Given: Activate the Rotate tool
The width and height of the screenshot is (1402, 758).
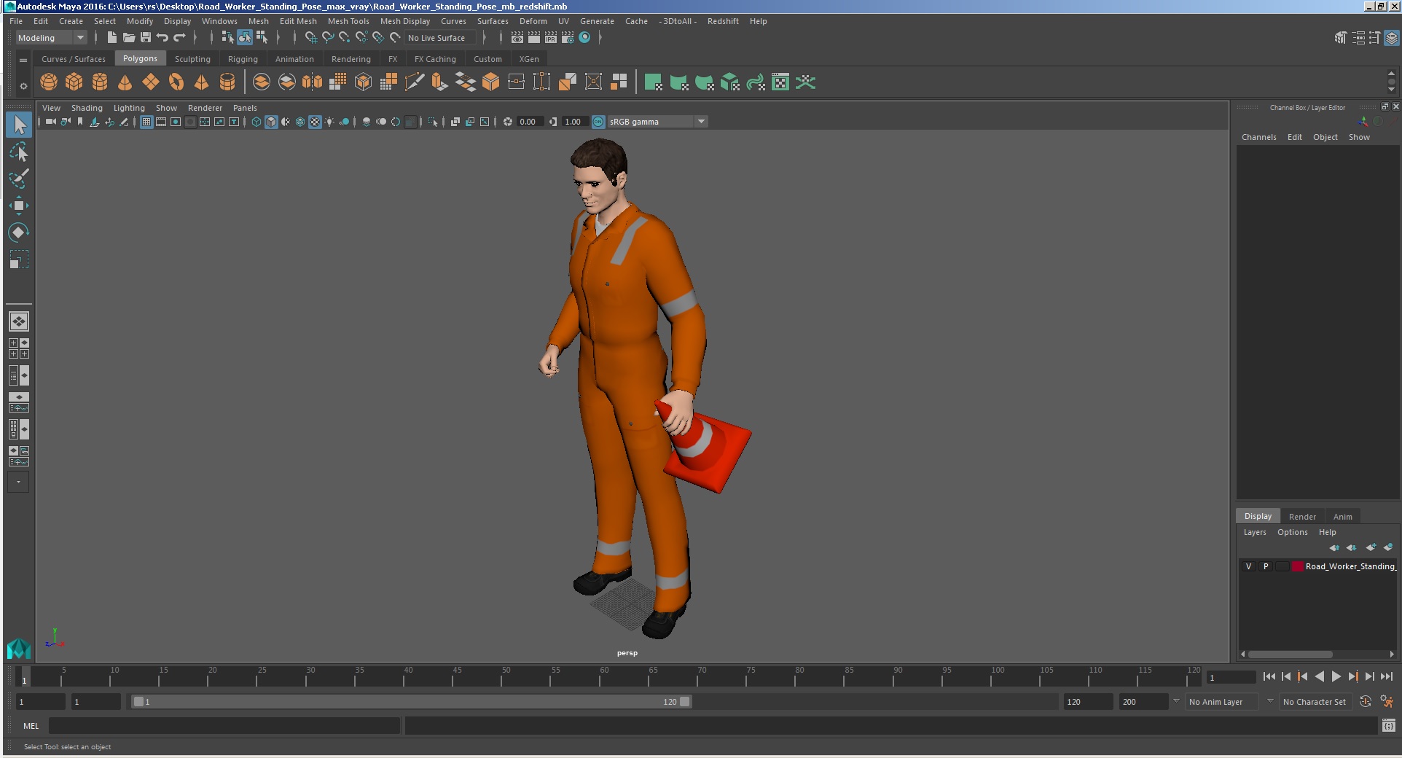Looking at the screenshot, I should click(x=19, y=233).
